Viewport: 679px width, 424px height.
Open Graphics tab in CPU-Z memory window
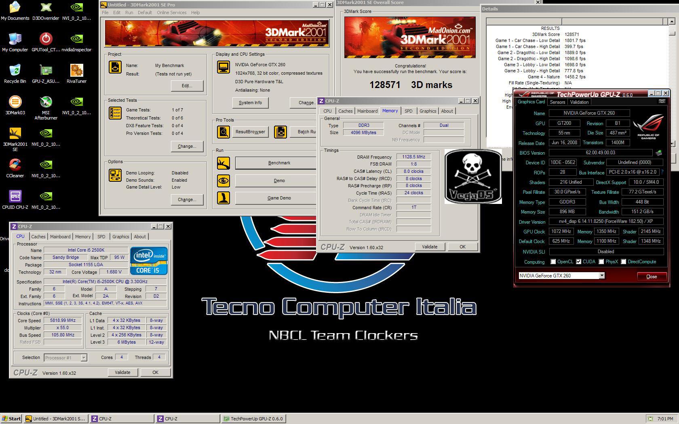point(428,111)
